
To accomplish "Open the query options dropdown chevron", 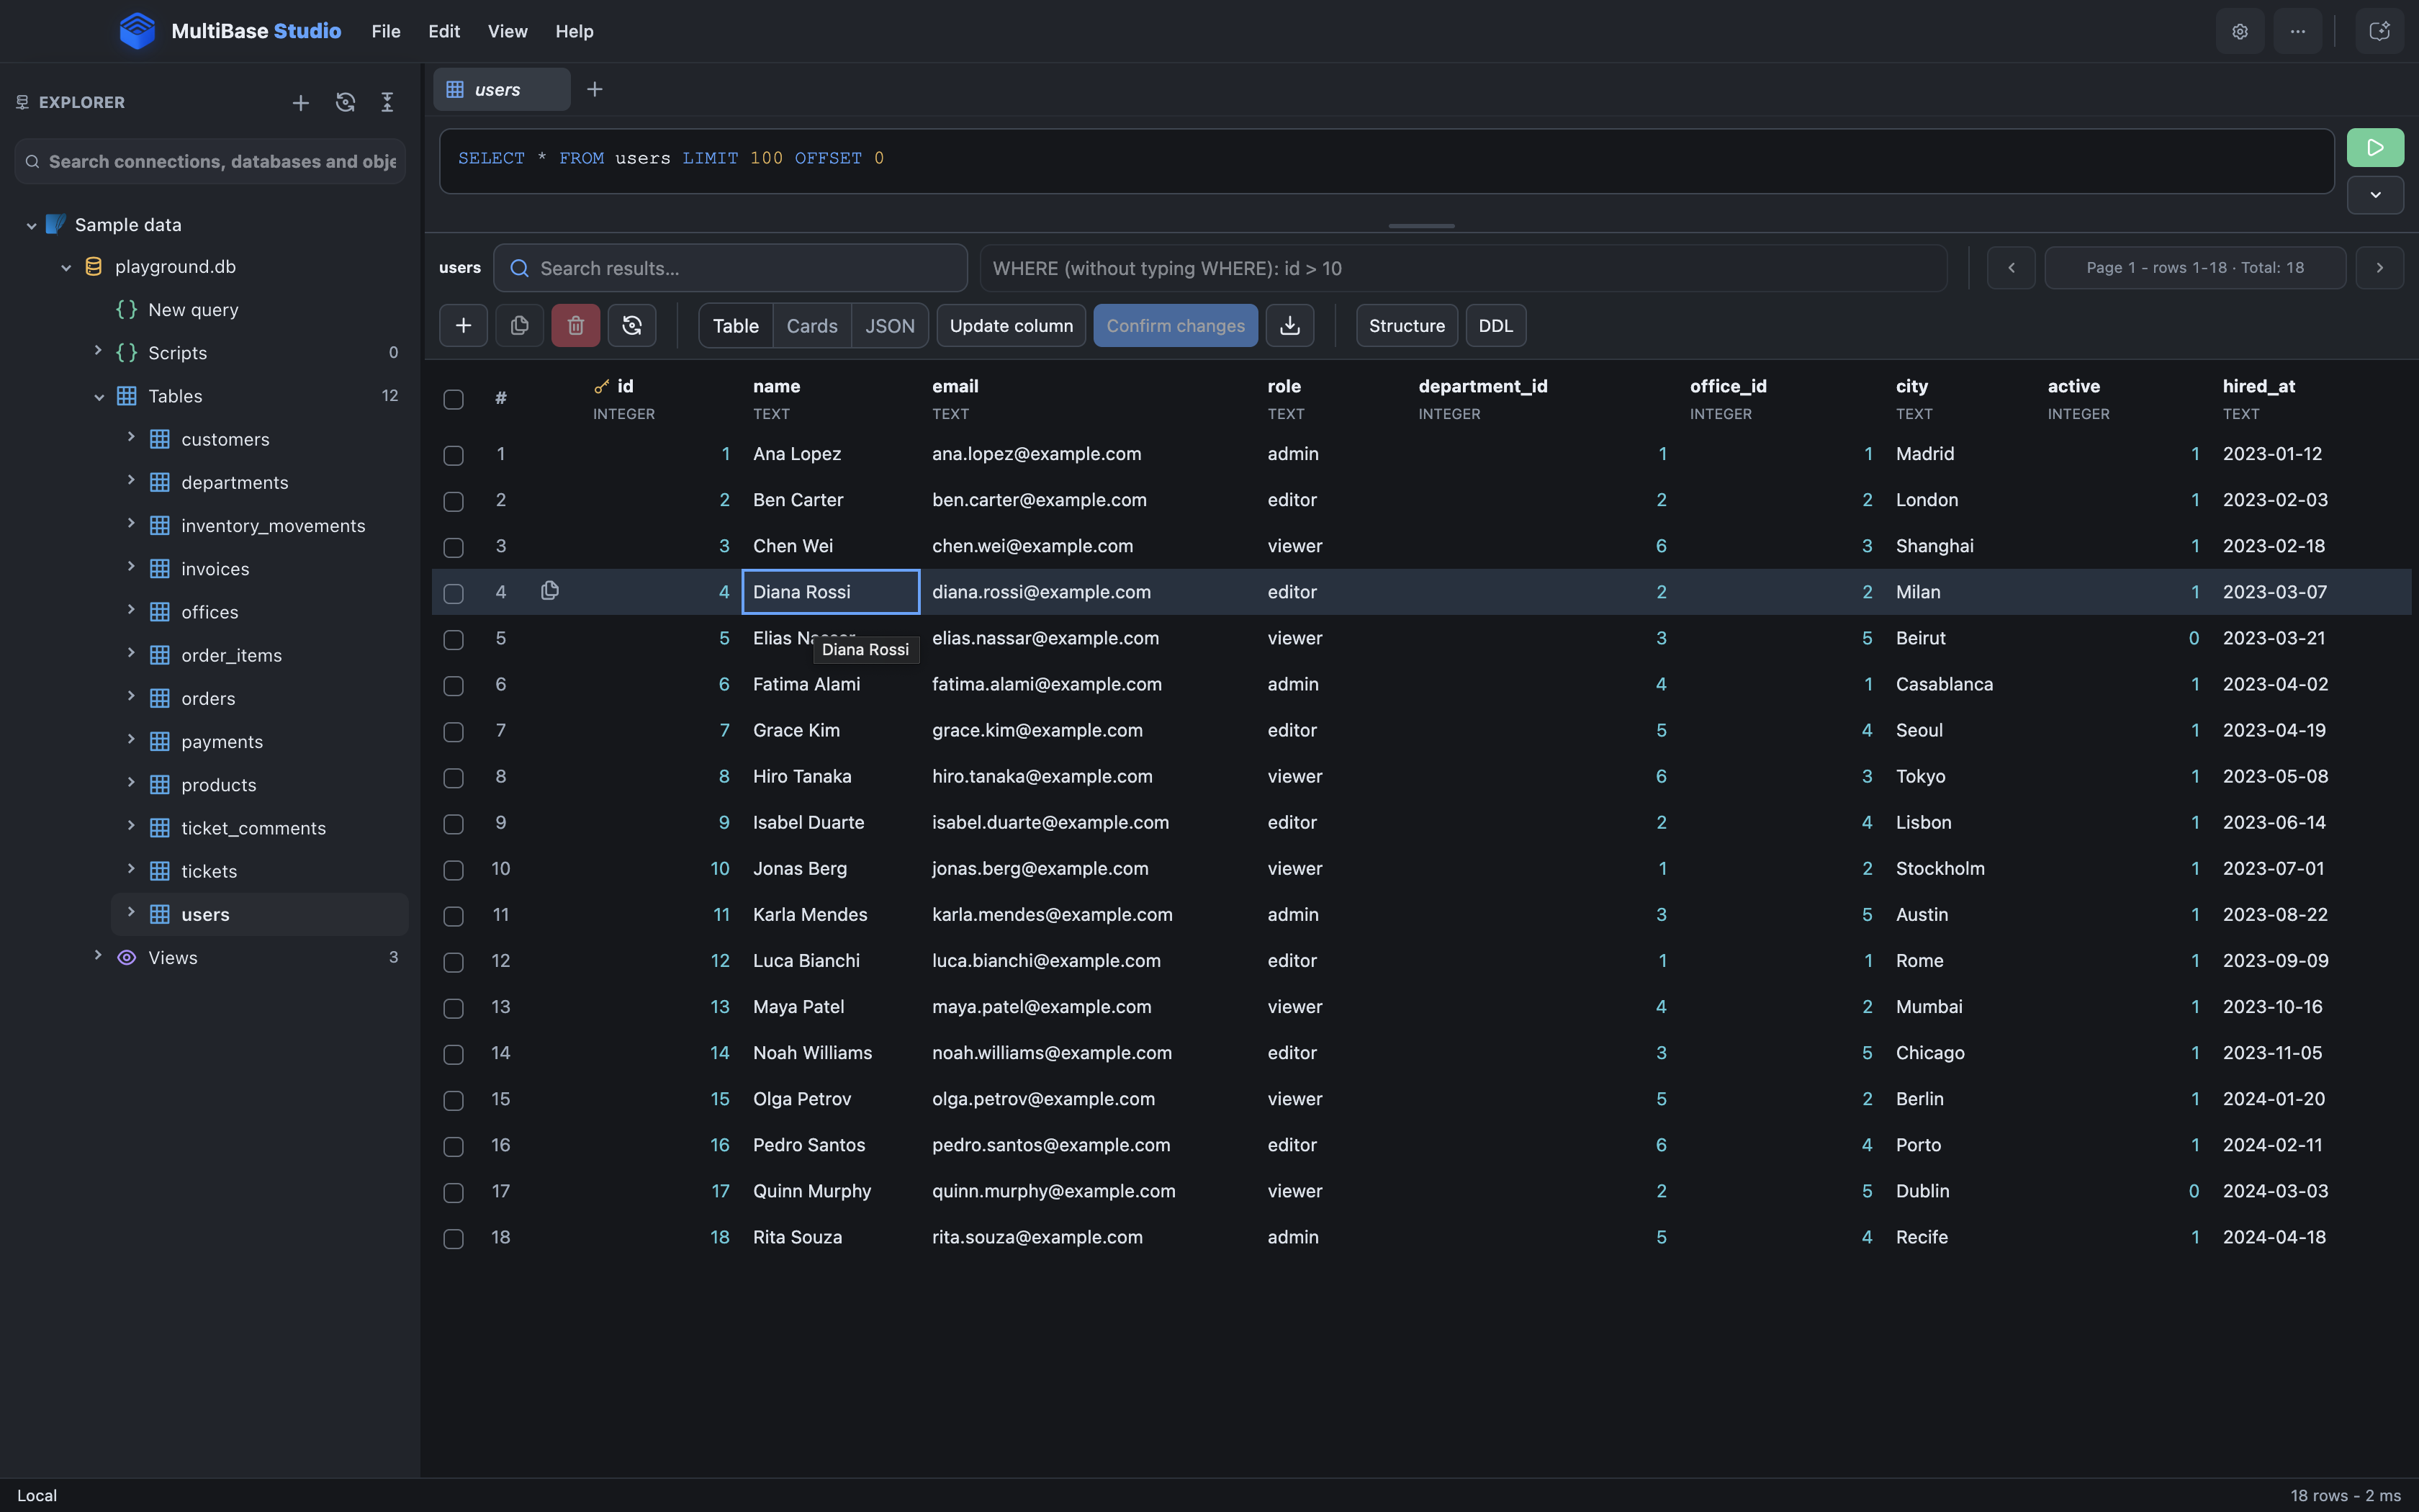I will click(x=2375, y=195).
